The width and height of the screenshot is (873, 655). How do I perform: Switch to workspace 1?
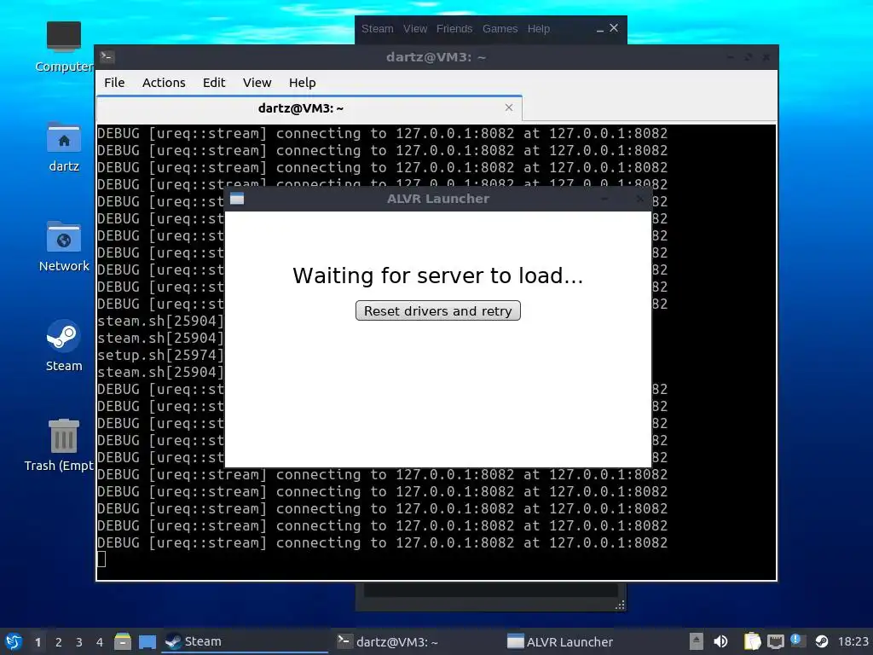(38, 642)
